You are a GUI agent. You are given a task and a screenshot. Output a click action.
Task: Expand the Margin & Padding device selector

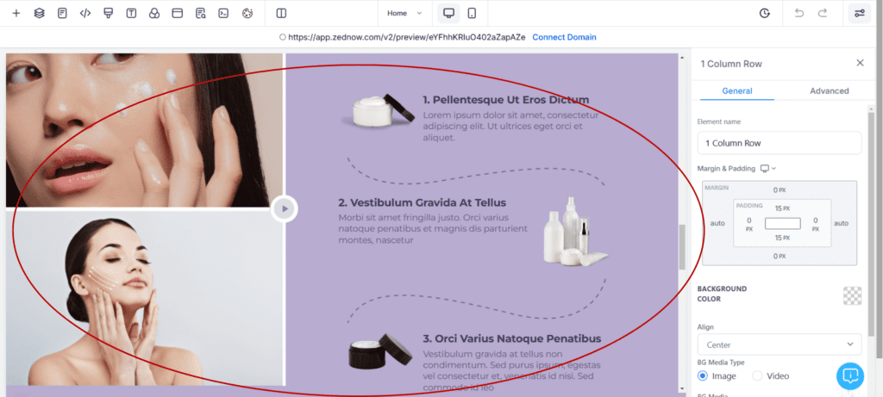pos(768,168)
